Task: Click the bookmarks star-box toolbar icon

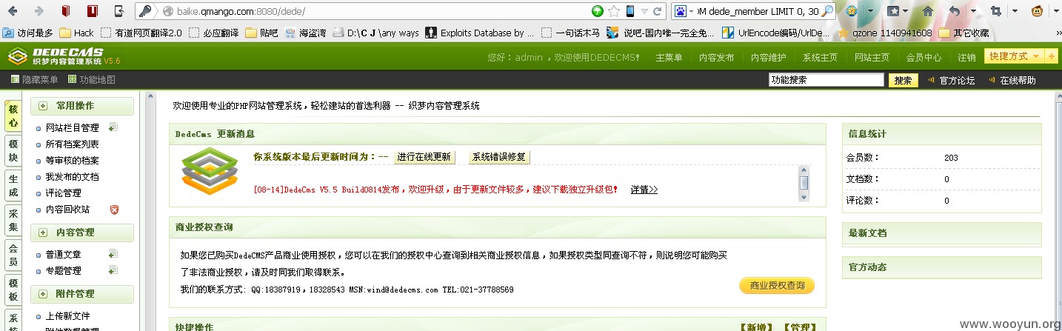Action: [x=895, y=11]
